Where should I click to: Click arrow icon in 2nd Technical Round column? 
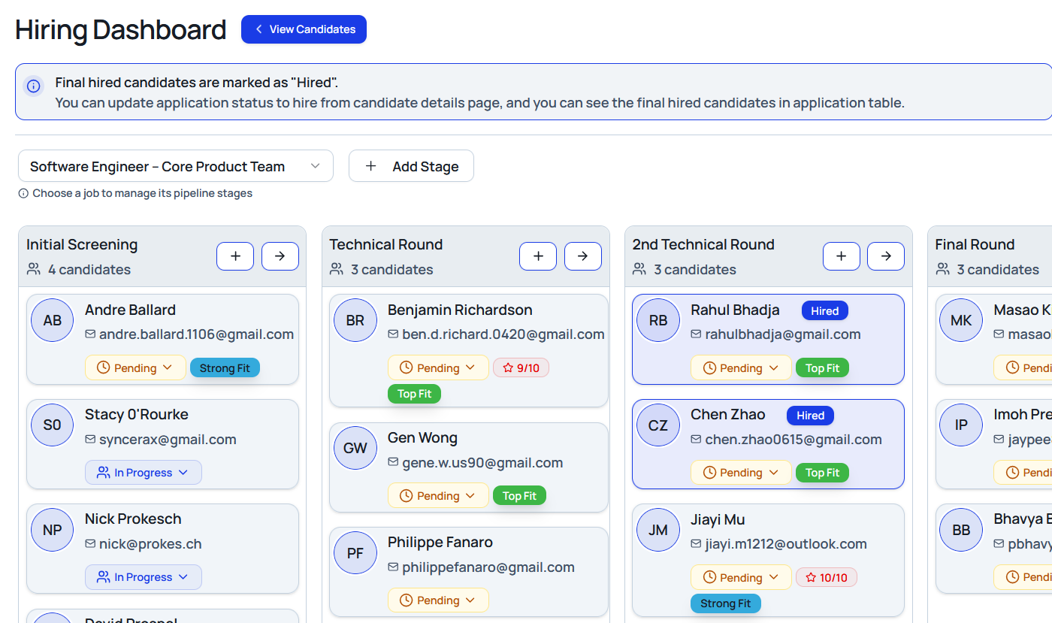point(885,256)
